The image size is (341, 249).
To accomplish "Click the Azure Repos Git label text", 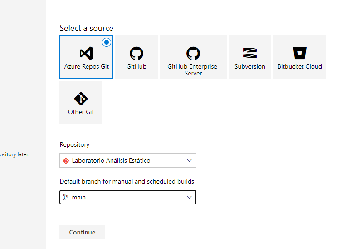I will point(86,66).
